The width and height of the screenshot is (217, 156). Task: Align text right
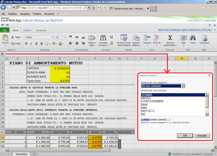click(83, 43)
